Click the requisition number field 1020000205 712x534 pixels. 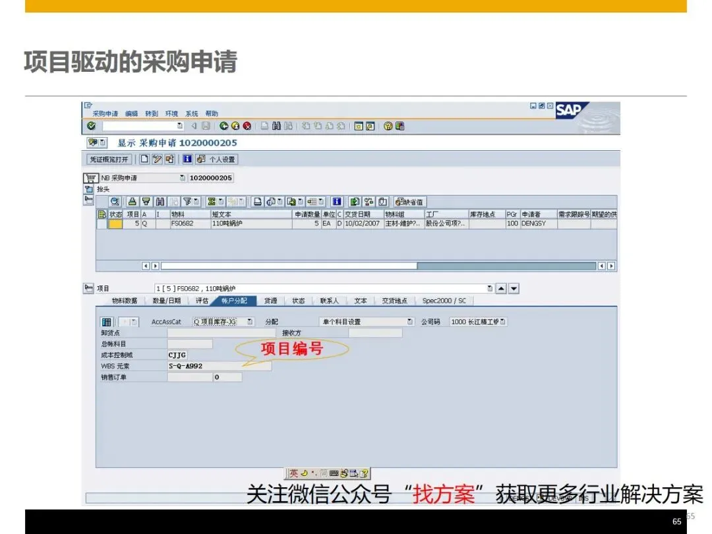click(211, 178)
